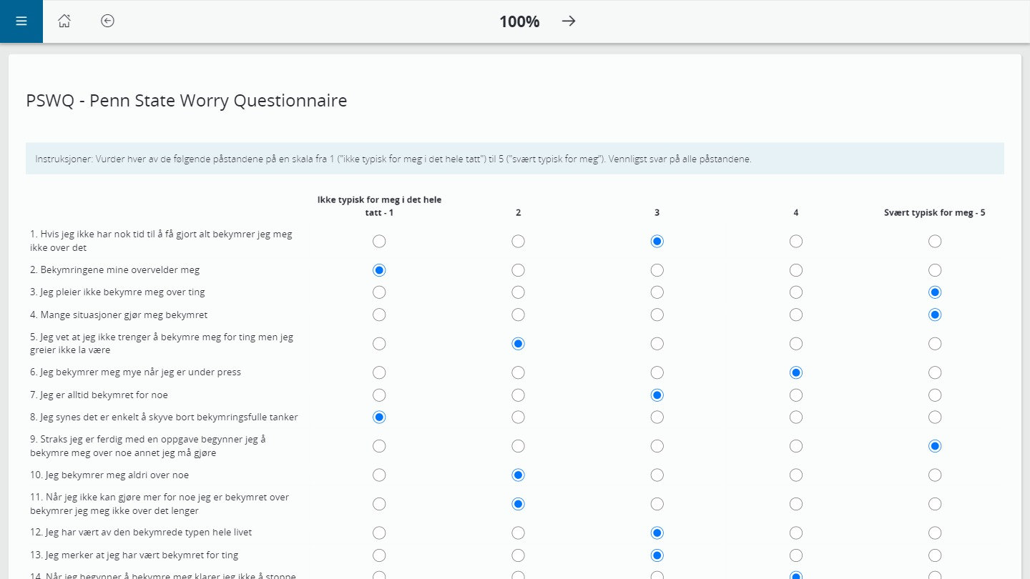Select rating 2 for 'Jeg bekymrer meg aldri over noe'
This screenshot has height=579, width=1030.
click(518, 475)
